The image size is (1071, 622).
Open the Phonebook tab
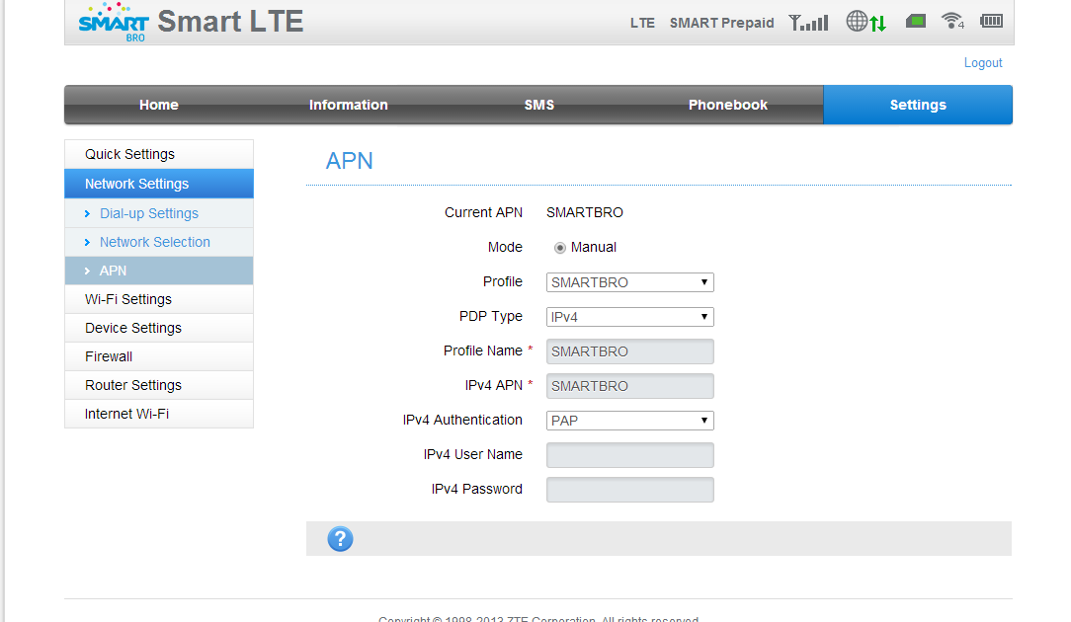(728, 105)
